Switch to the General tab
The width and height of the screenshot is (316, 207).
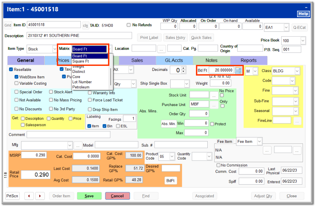(x=26, y=60)
